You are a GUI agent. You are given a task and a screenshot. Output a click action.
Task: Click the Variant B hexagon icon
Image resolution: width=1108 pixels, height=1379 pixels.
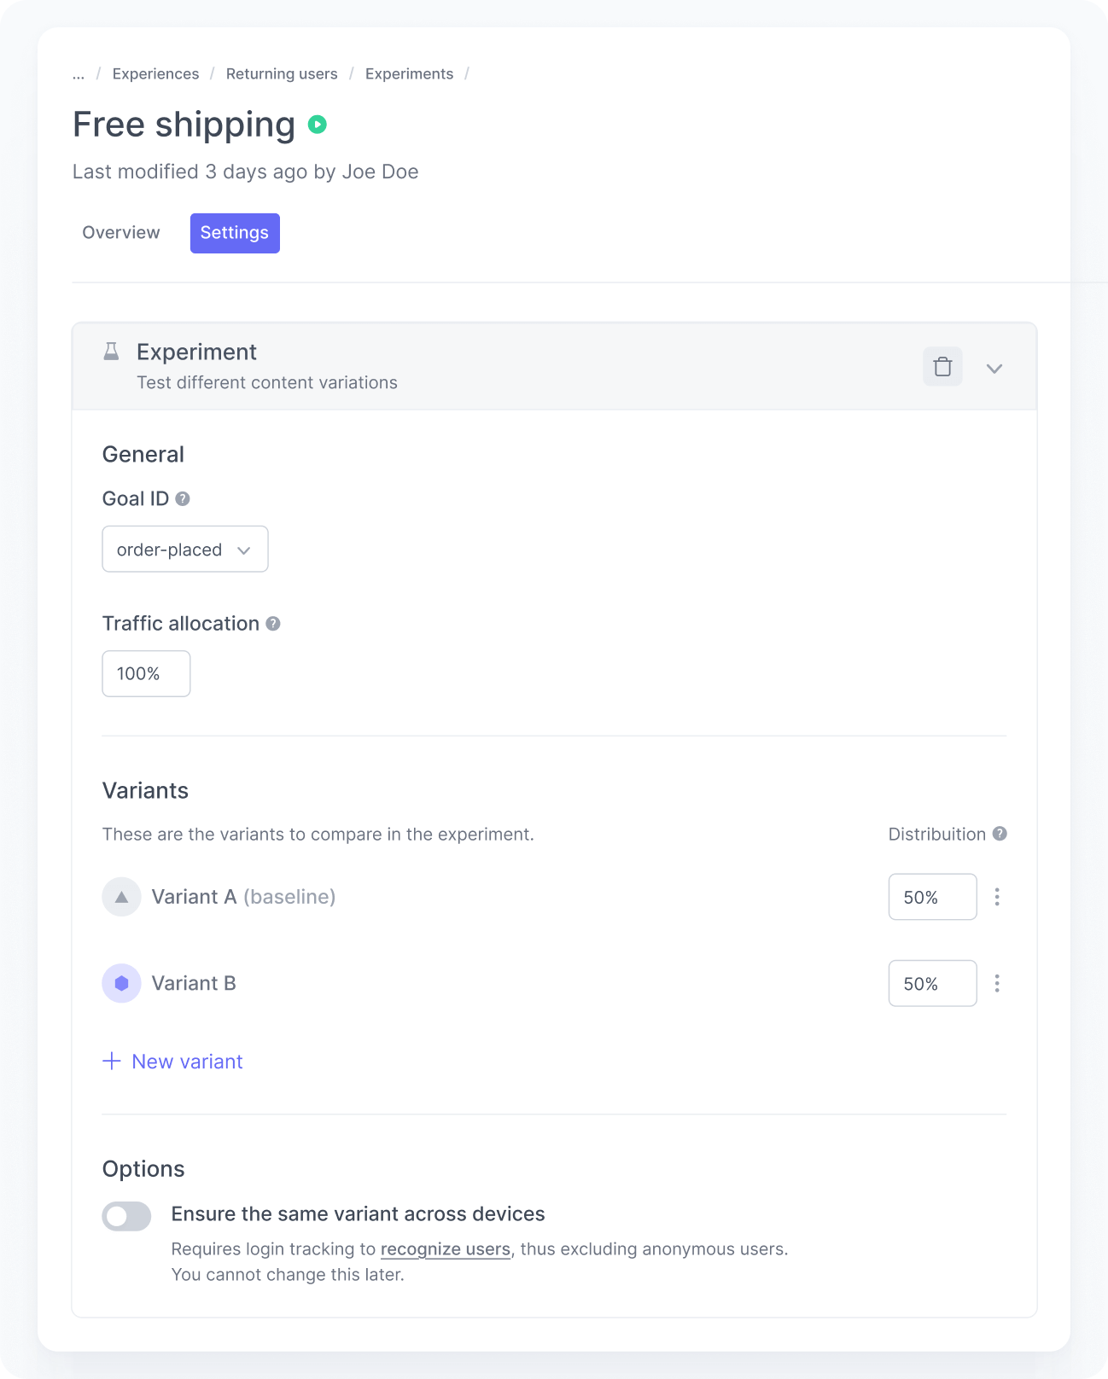pos(121,984)
